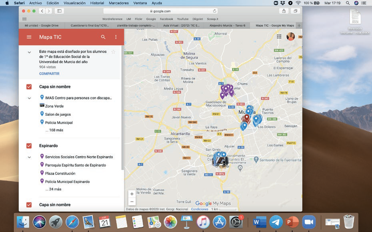The height and width of the screenshot is (232, 372).
Task: Click the google.com address bar
Action: (x=160, y=11)
